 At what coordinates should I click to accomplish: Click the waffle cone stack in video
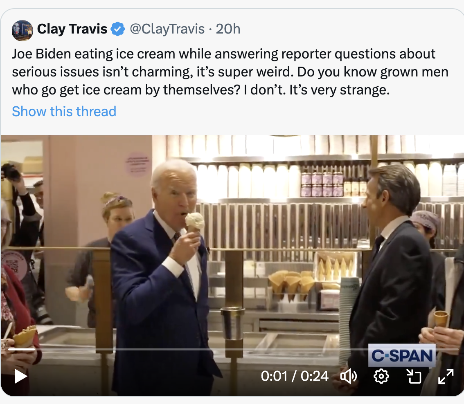[x=291, y=283]
